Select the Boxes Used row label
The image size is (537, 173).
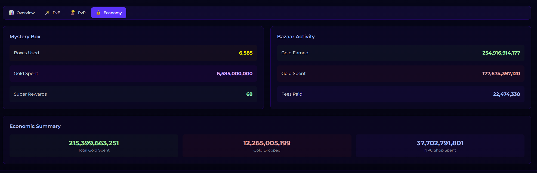[26, 53]
